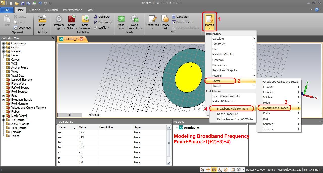The width and height of the screenshot is (323, 173).
Task: Open the Units settings
Action: click(x=42, y=22)
